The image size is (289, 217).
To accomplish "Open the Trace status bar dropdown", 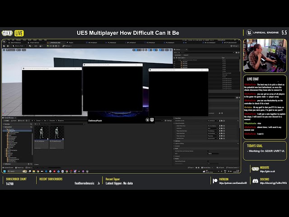I will point(191,168).
